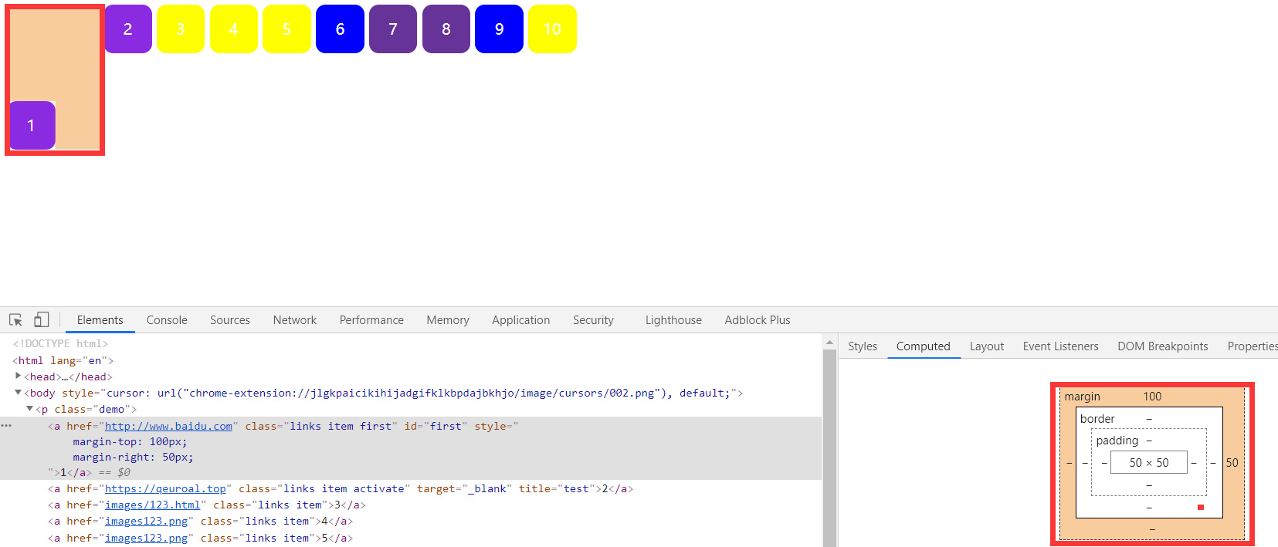Click the Elements panel scroll up arrow
Screen dimensions: 1278x547
829,342
